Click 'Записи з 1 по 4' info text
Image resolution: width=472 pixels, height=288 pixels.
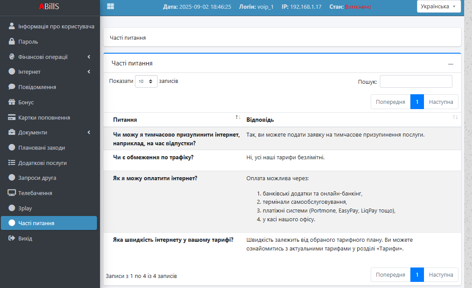141,276
